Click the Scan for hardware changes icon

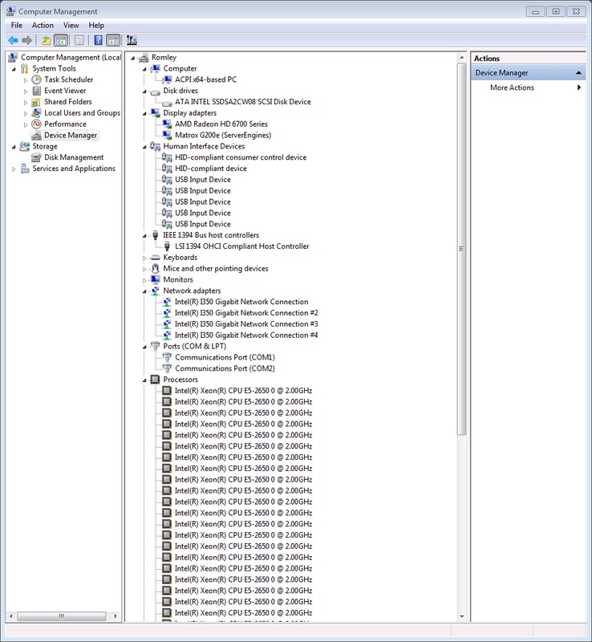pyautogui.click(x=132, y=40)
